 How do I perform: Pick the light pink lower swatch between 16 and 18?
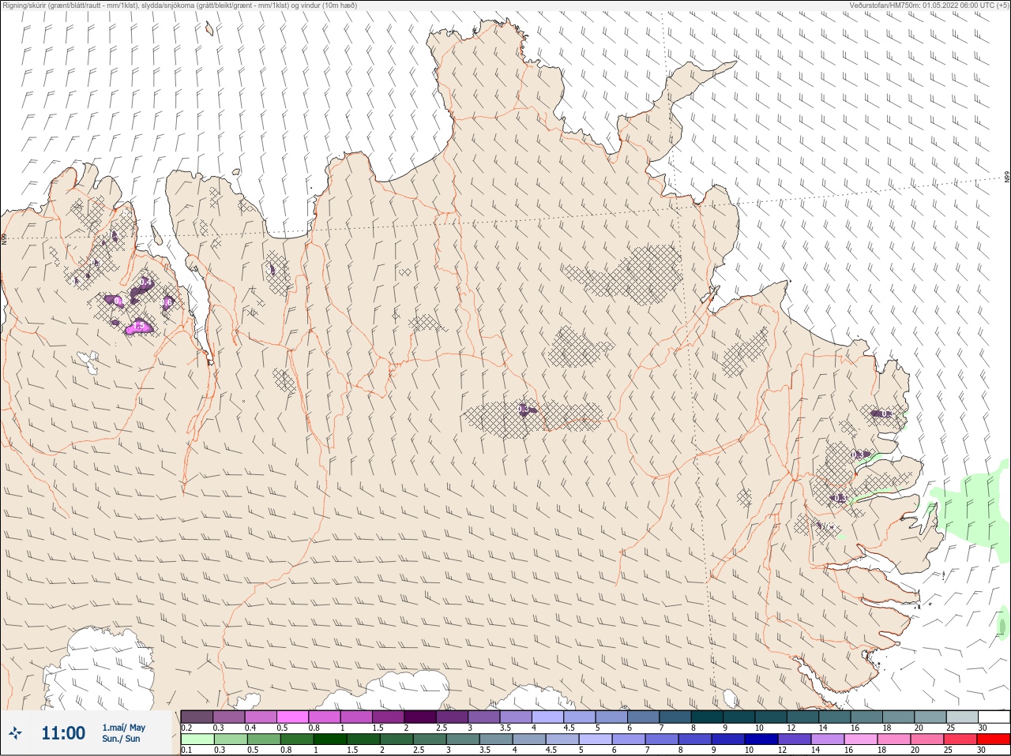pyautogui.click(x=861, y=739)
